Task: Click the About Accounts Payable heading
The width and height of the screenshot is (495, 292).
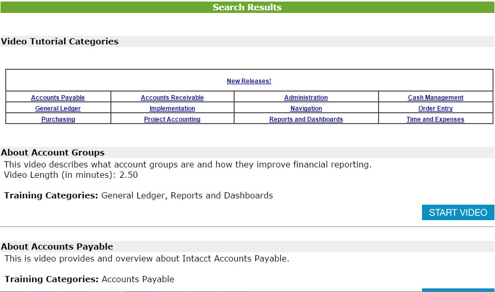Action: [57, 247]
